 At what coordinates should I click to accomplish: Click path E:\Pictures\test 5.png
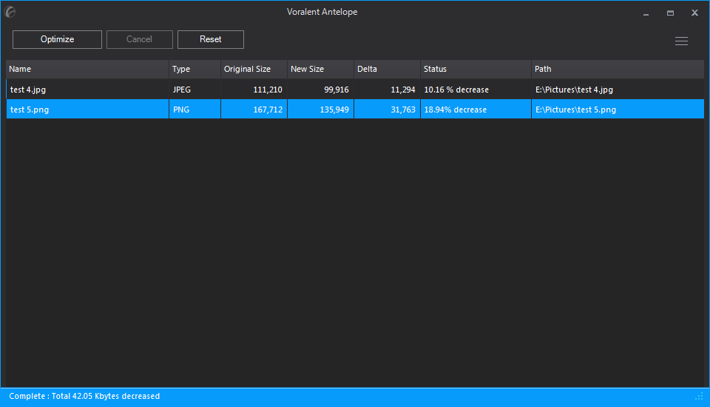click(x=575, y=110)
